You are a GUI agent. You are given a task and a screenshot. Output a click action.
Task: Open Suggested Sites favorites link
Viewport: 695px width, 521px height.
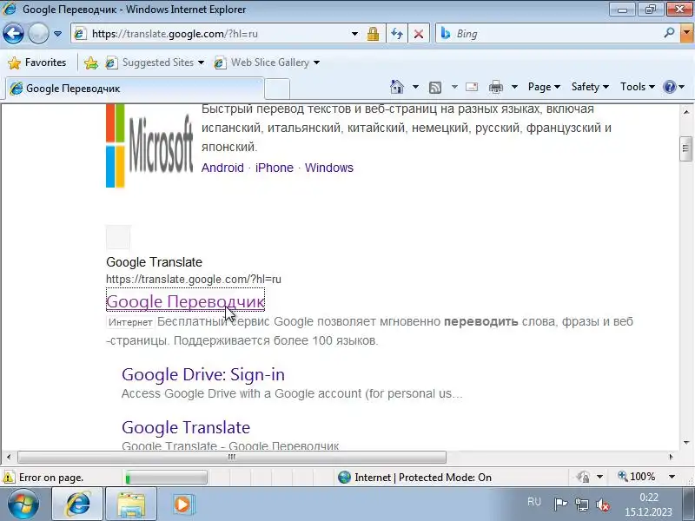coord(155,63)
